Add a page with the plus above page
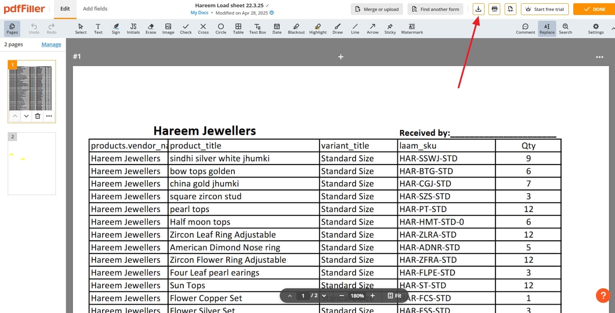The width and height of the screenshot is (615, 313). [x=341, y=57]
